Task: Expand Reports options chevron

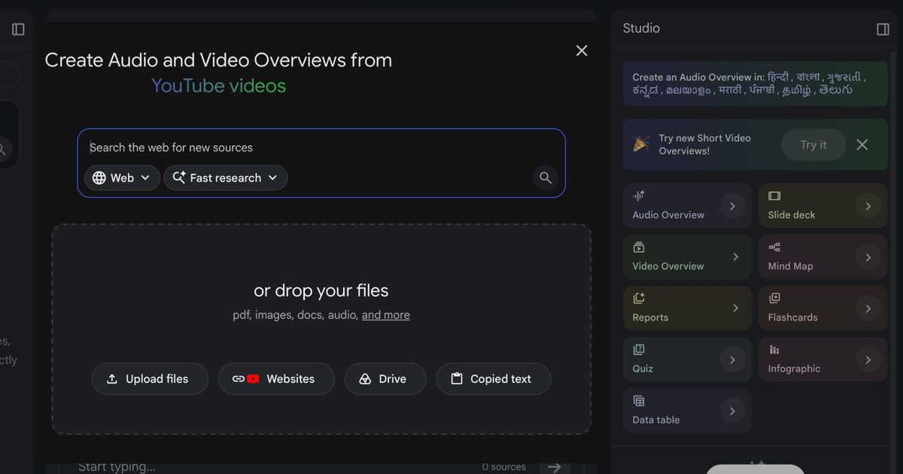Action: (735, 308)
